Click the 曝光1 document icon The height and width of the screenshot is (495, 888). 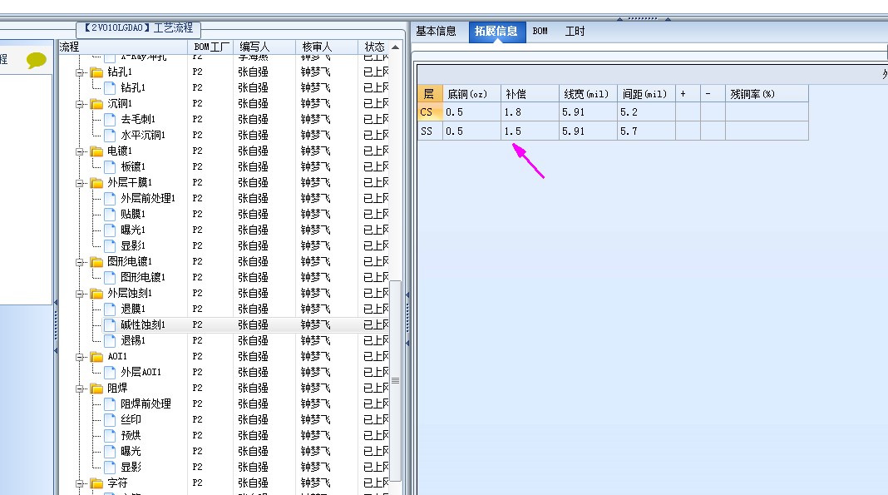[x=110, y=230]
